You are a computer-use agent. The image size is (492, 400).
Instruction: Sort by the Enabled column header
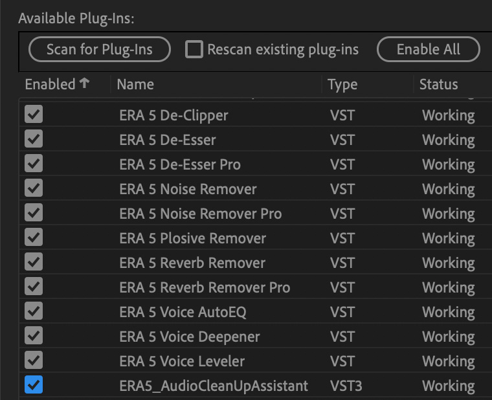(x=50, y=84)
